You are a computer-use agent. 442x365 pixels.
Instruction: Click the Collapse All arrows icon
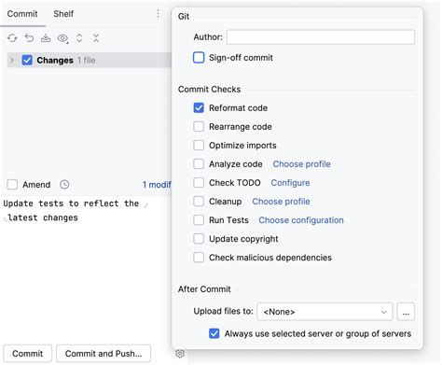click(96, 38)
